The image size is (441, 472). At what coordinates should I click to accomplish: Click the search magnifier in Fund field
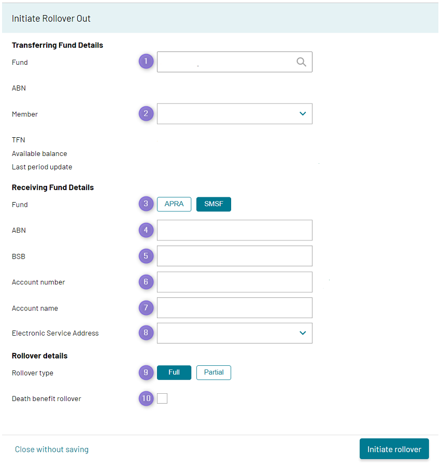[301, 62]
